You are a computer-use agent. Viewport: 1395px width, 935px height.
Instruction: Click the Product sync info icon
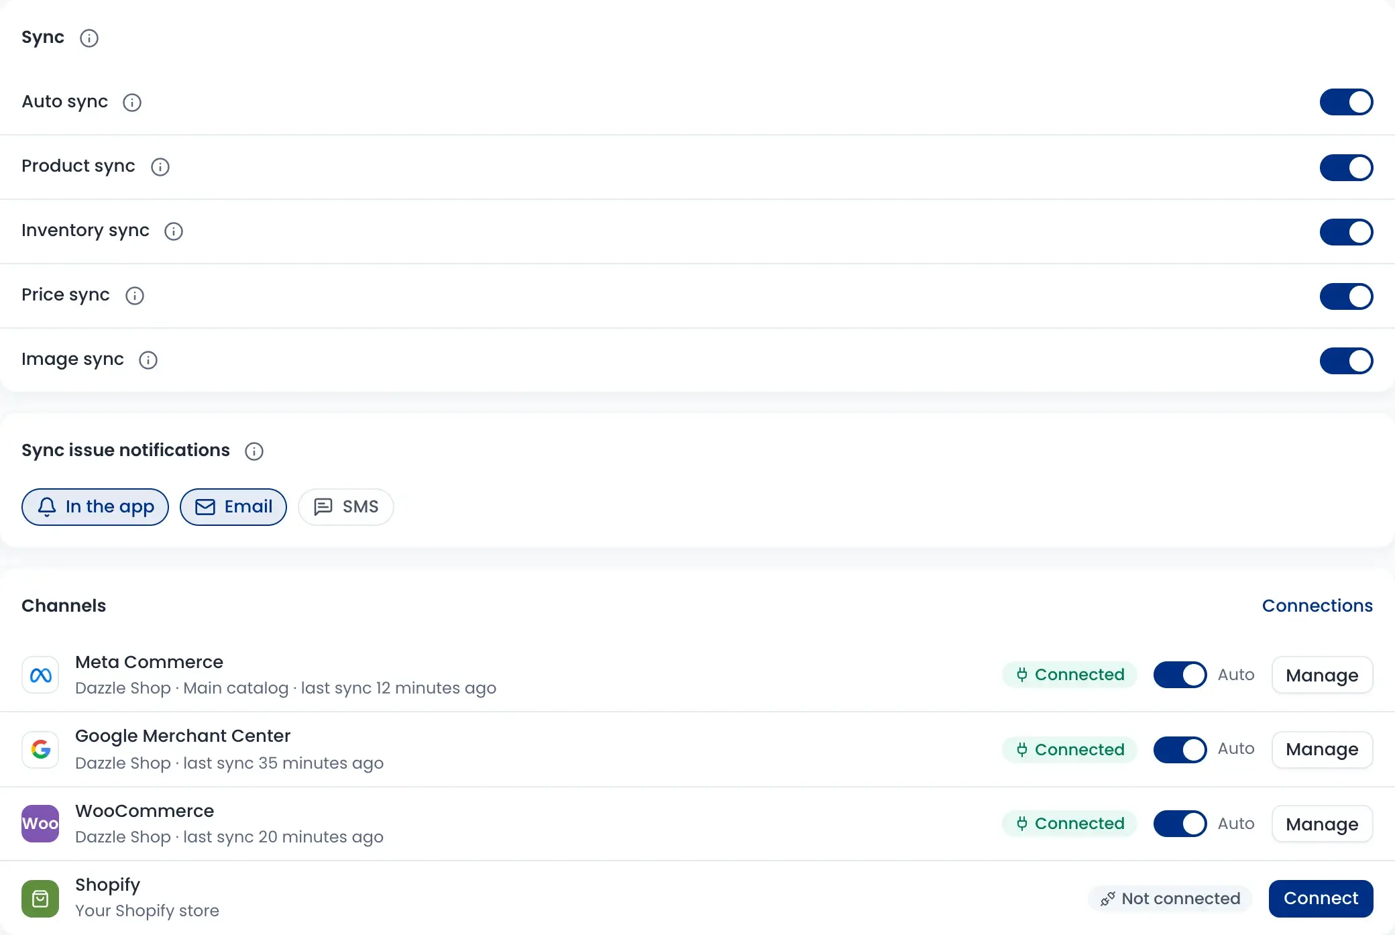pos(160,167)
